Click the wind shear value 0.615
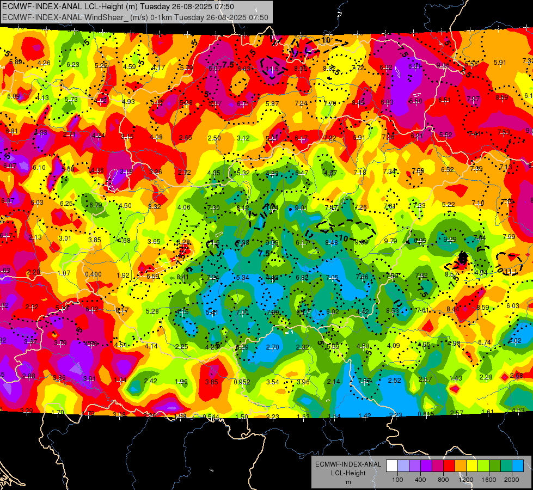533x490 pixels. pos(426,414)
